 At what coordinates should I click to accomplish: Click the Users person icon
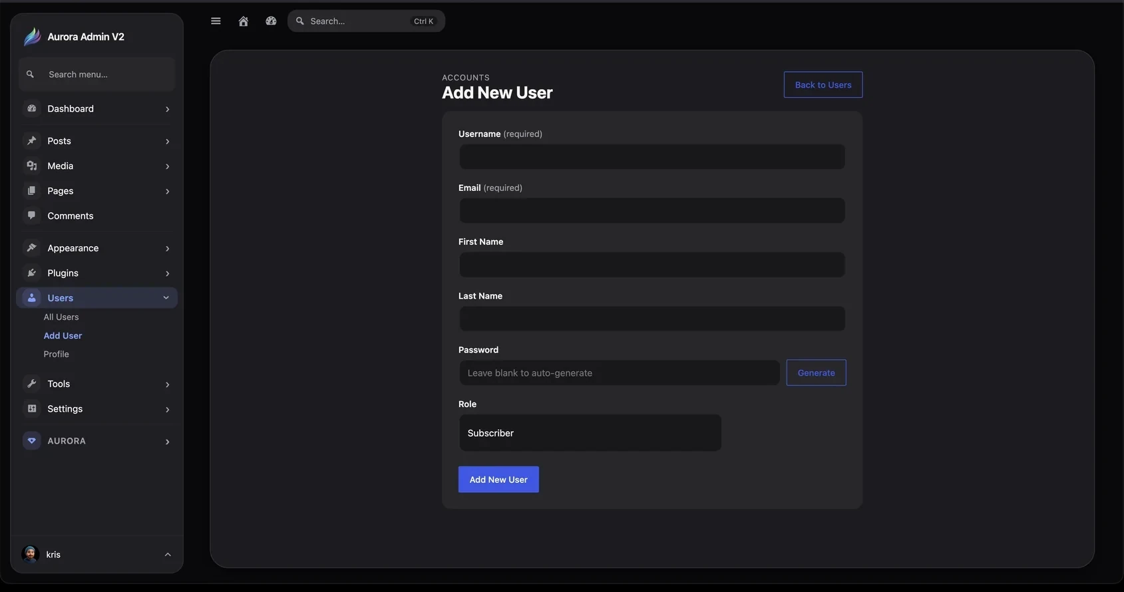(x=31, y=298)
